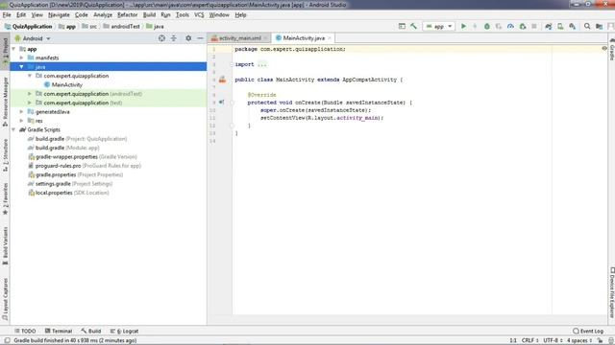The height and width of the screenshot is (345, 615).
Task: Open the Event Log
Action: (588, 331)
